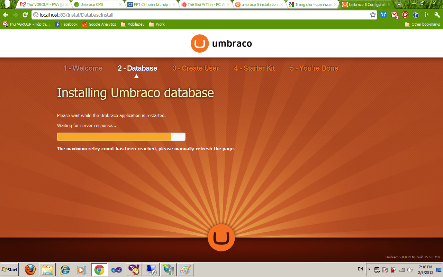Click the '3 - Create User' installer step
This screenshot has height=277, width=443.
coord(196,68)
